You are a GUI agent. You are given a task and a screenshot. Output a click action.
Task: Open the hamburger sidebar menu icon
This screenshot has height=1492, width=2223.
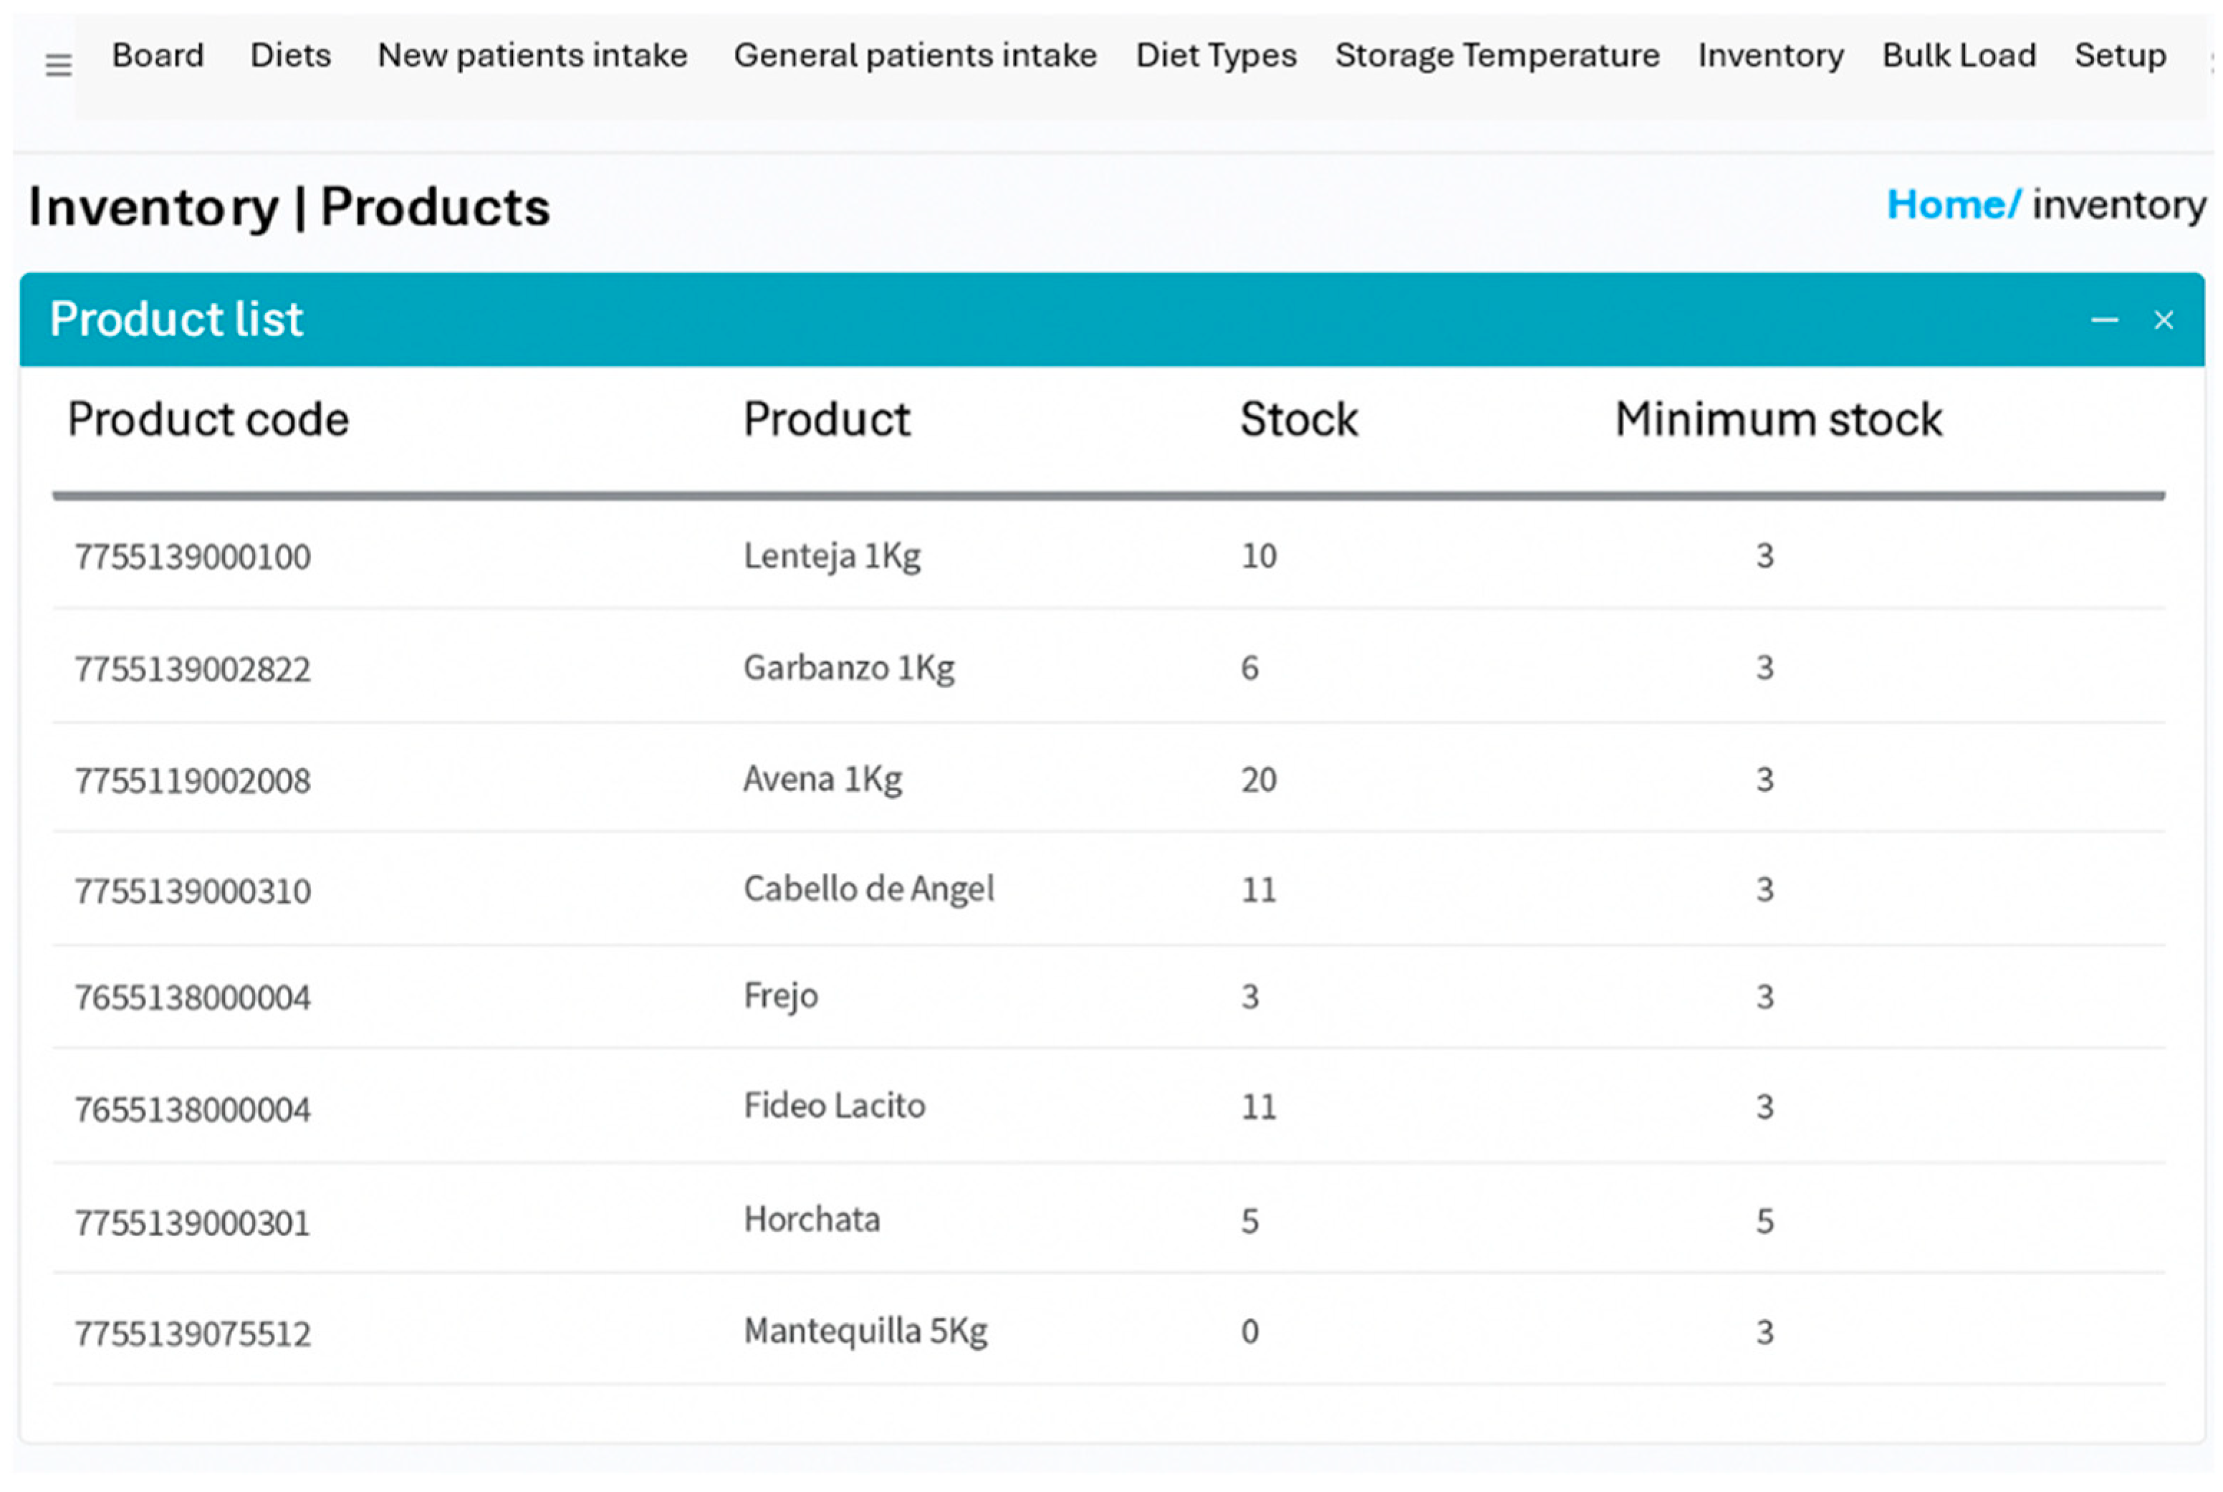pyautogui.click(x=58, y=64)
